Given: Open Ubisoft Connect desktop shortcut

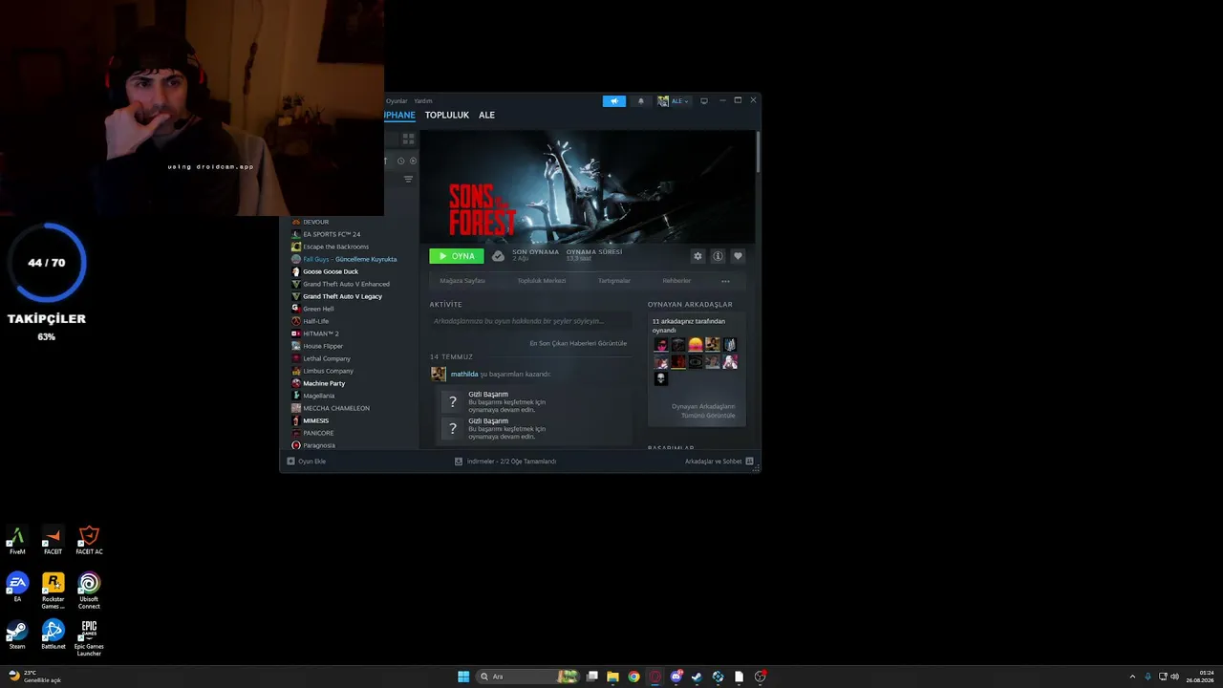Looking at the screenshot, I should (x=89, y=591).
